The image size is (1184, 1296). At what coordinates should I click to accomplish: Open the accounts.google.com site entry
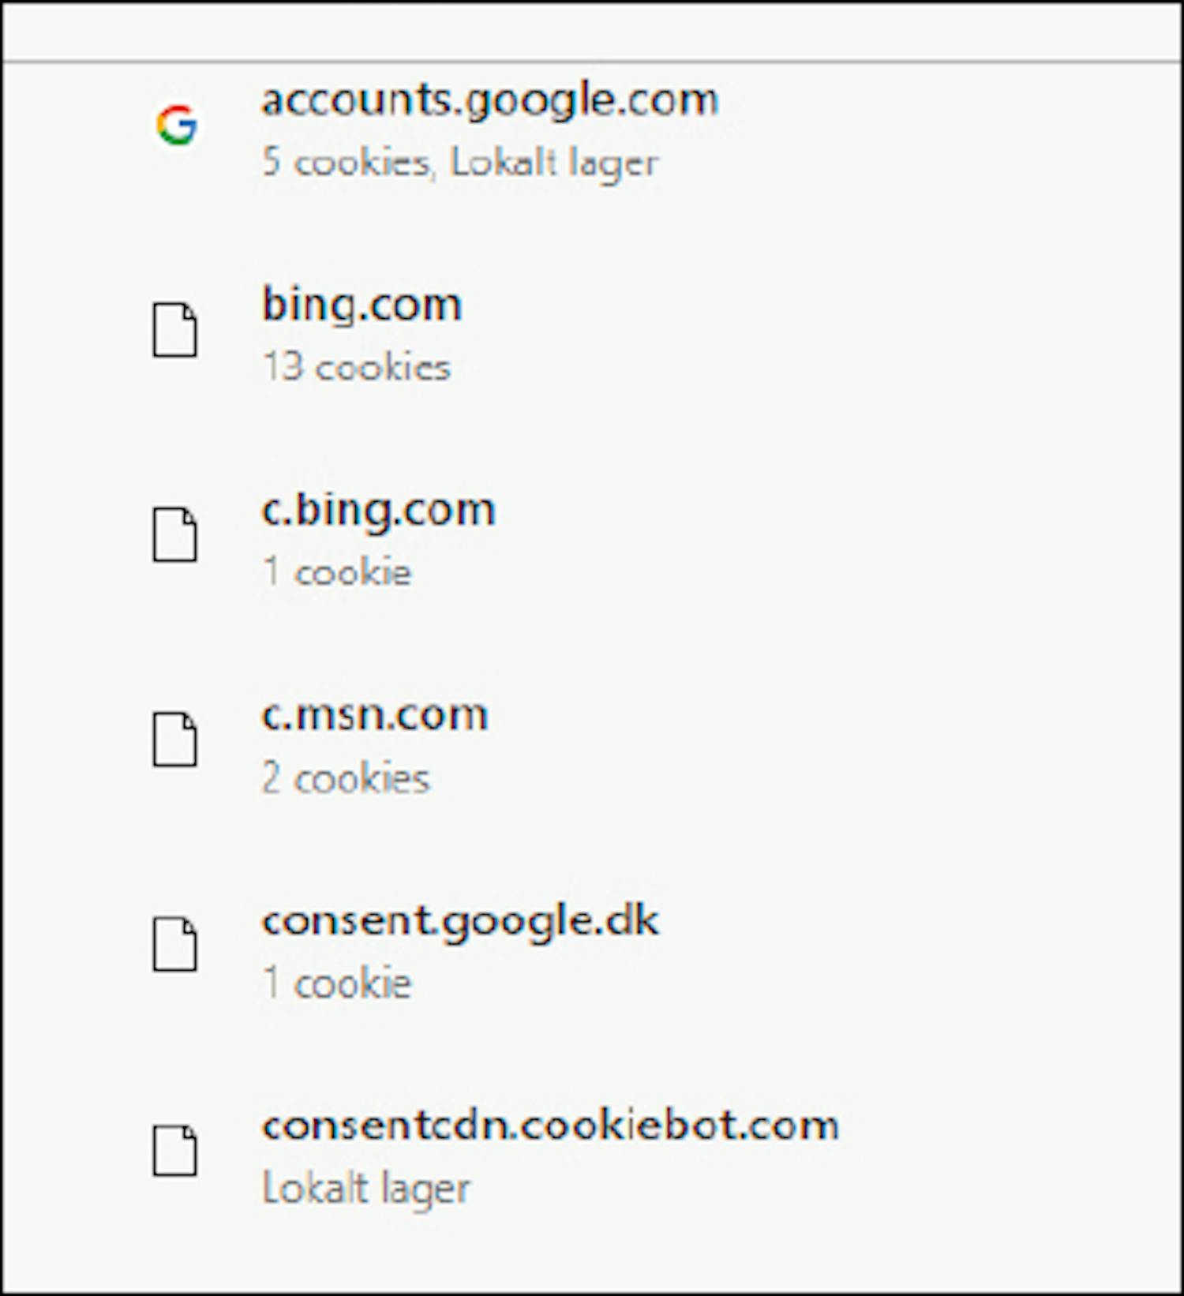(489, 100)
